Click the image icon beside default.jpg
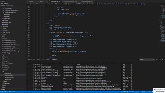 [x=3, y=53]
